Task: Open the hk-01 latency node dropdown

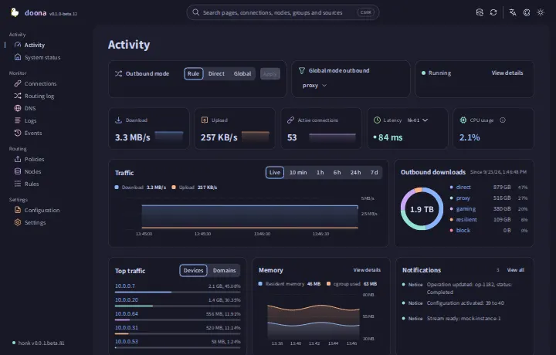Action: (x=417, y=120)
